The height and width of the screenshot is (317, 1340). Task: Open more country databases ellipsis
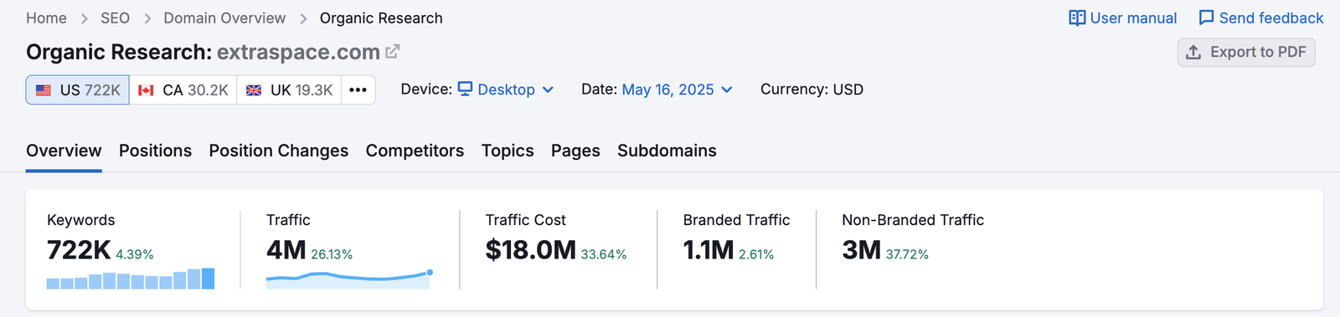pyautogui.click(x=358, y=89)
